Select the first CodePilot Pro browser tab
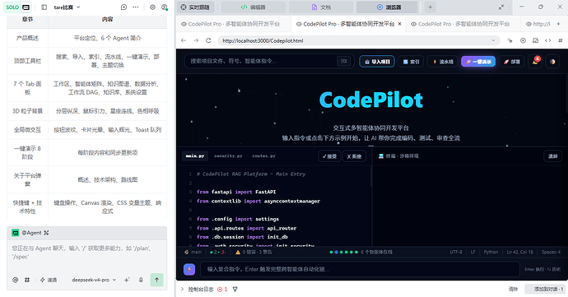Image resolution: width=568 pixels, height=297 pixels. [x=233, y=24]
